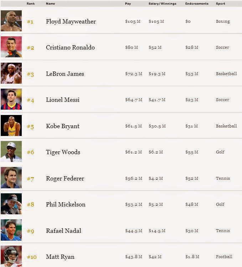Open Tiger Woods's photo thumbnail
This screenshot has height=267, width=242.
tap(11, 151)
